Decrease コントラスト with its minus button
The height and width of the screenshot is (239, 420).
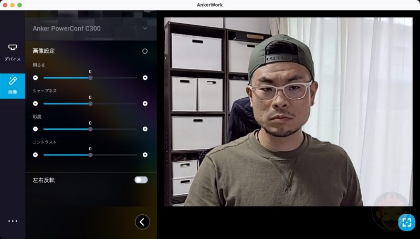click(35, 154)
